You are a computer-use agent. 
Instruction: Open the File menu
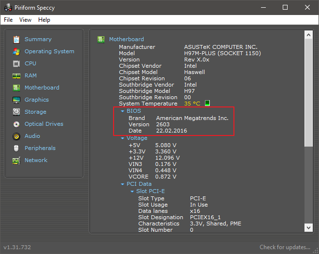(8, 20)
